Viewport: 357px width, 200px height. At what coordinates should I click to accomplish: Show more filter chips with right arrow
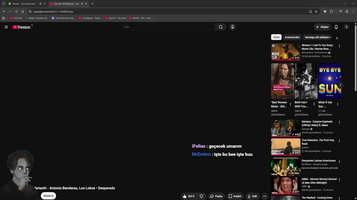(337, 38)
